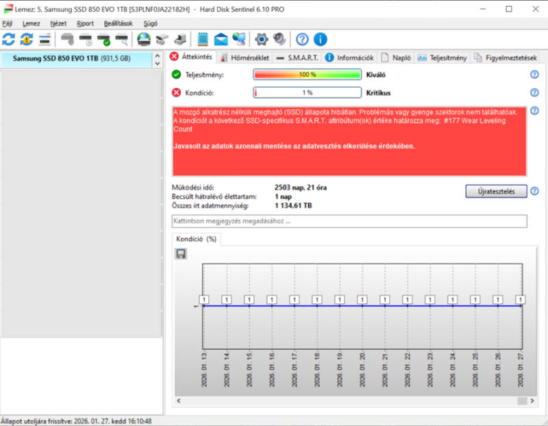Open the Beállítások menu
The width and height of the screenshot is (548, 426).
tap(119, 23)
